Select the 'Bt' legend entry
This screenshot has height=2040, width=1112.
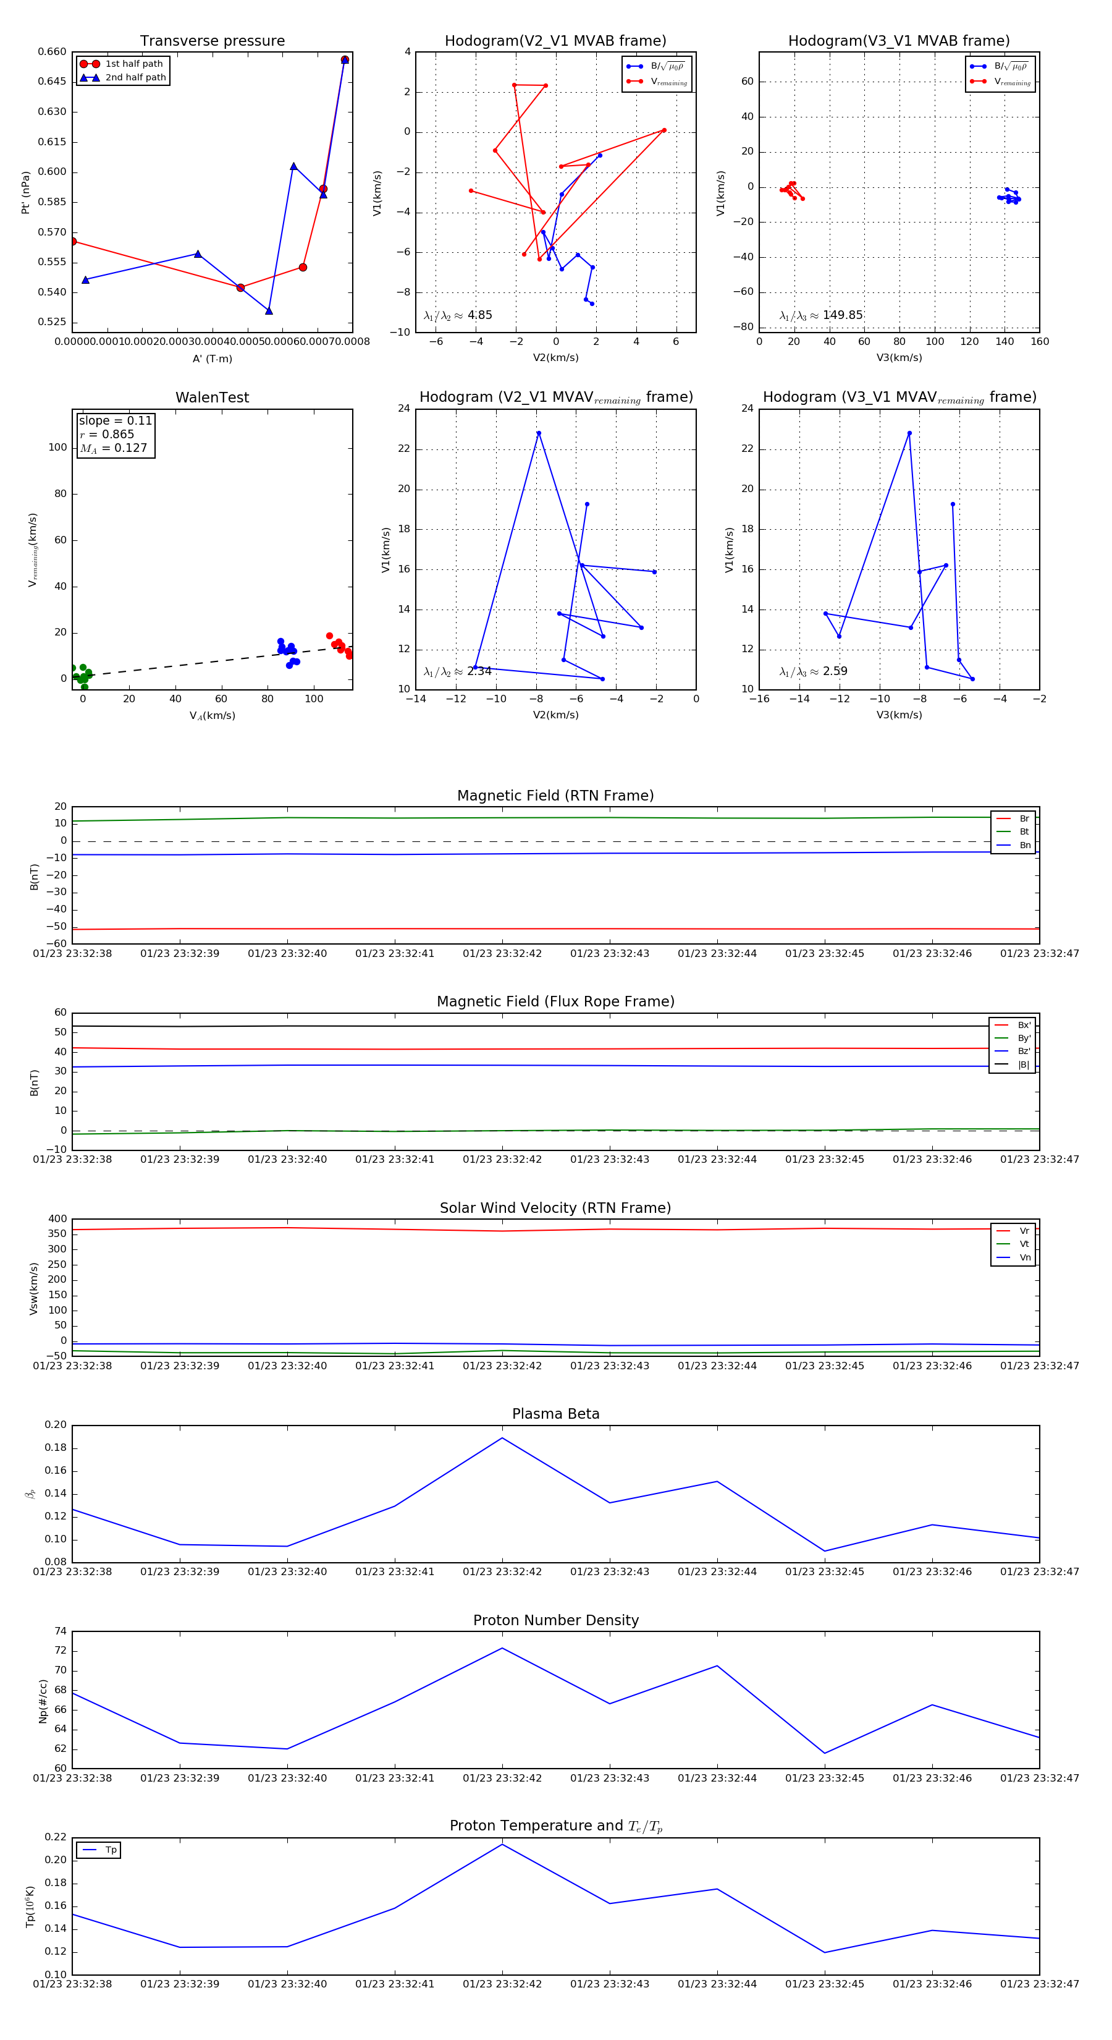1013,831
